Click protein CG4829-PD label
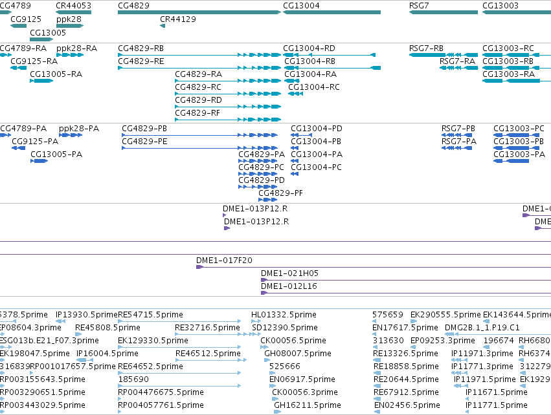Image resolution: width=551 pixels, height=415 pixels. 262,180
